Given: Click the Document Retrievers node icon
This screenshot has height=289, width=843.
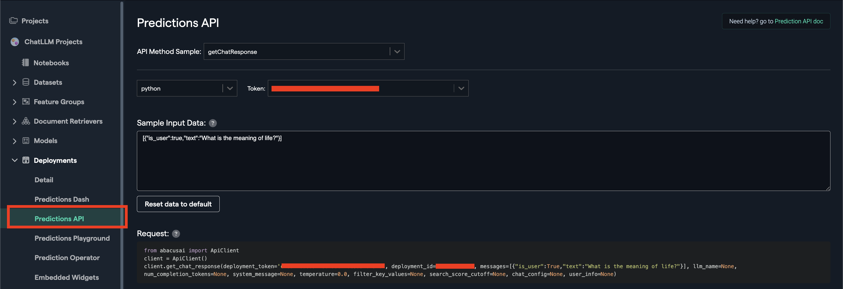Looking at the screenshot, I should tap(26, 121).
